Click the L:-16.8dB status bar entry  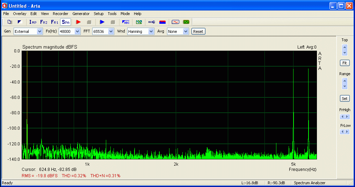(x=250, y=183)
